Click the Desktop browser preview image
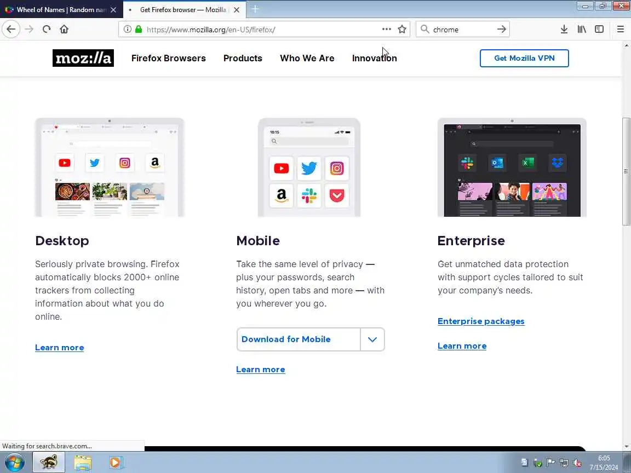This screenshot has width=631, height=473. [x=110, y=168]
